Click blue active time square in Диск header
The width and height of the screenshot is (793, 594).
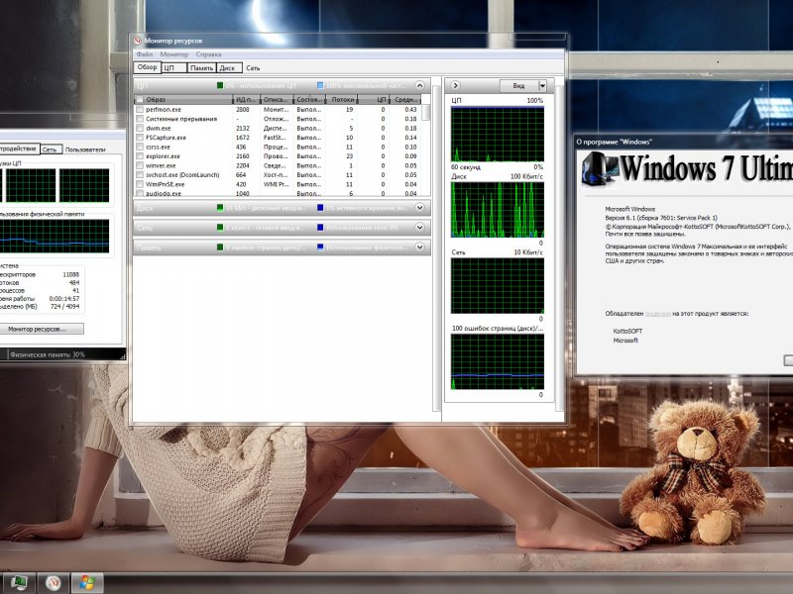[320, 208]
